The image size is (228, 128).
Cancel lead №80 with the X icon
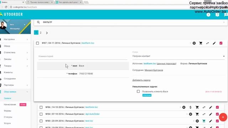click(197, 121)
